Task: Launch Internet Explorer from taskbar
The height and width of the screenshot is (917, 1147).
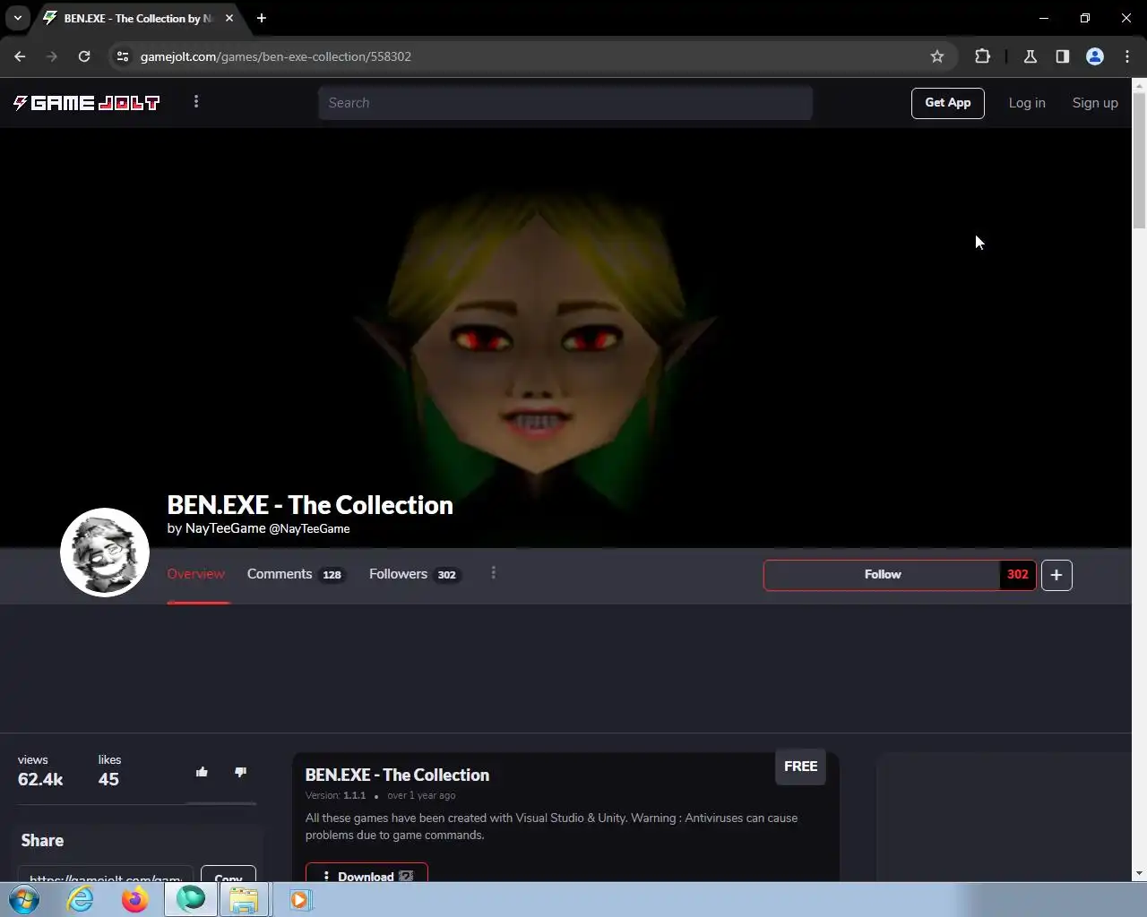Action: 81,899
